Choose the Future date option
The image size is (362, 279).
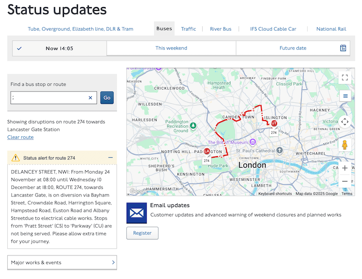point(292,48)
